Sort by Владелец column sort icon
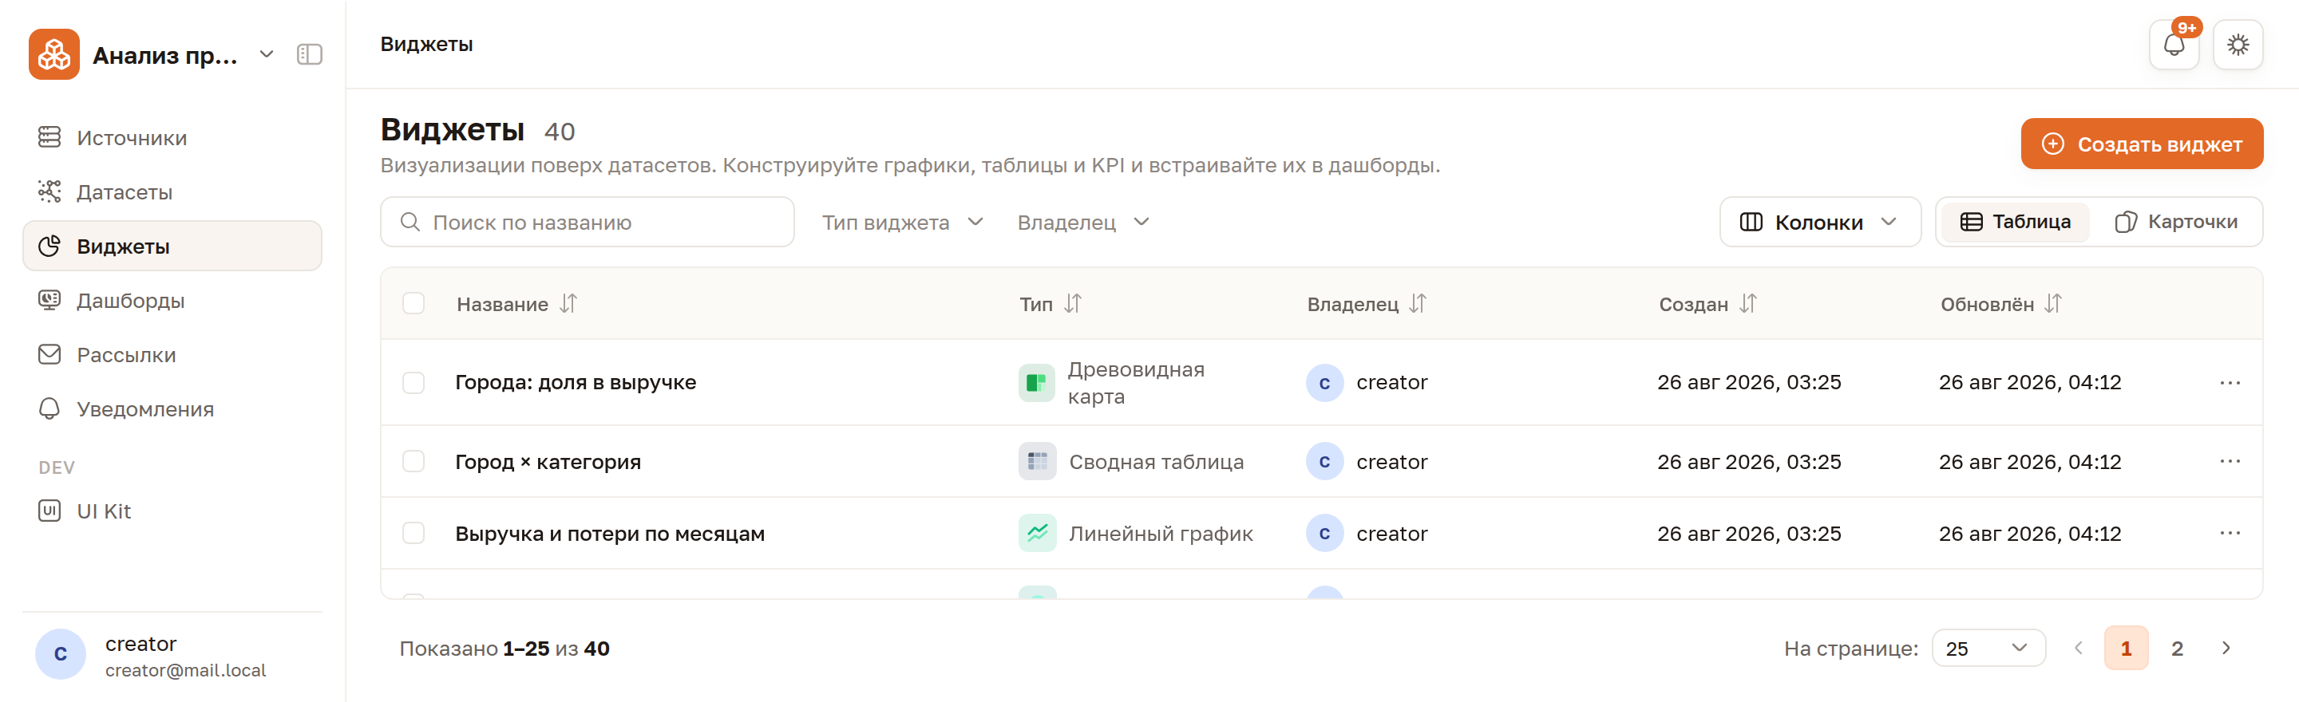 [1417, 304]
